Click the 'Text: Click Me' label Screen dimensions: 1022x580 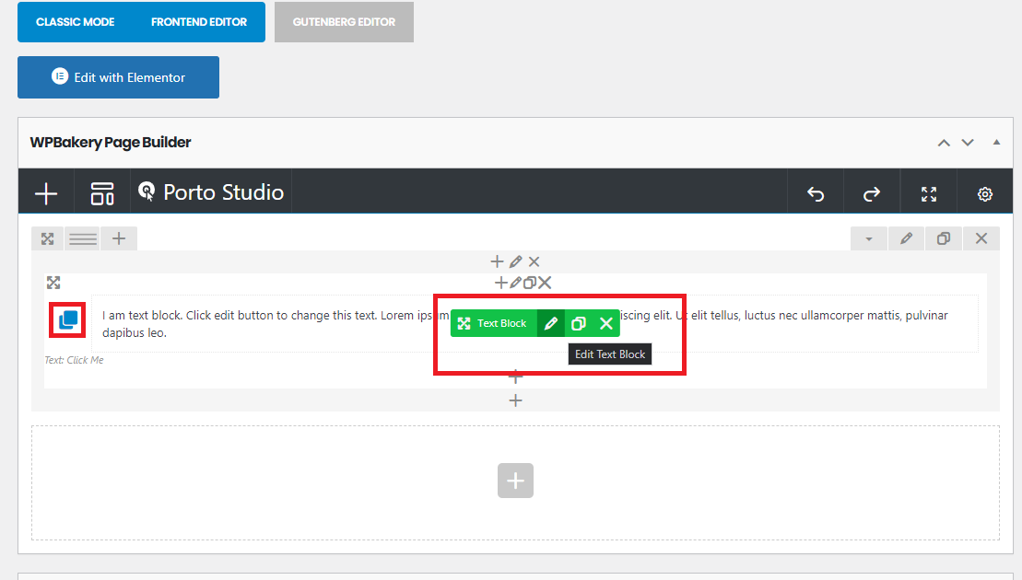(x=74, y=360)
